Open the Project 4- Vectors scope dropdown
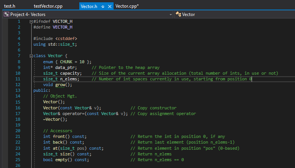Viewport: 295px width, 168px height. coord(88,14)
